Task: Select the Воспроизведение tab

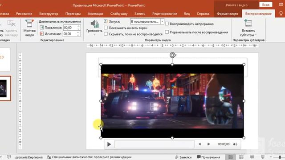Action: (258, 14)
